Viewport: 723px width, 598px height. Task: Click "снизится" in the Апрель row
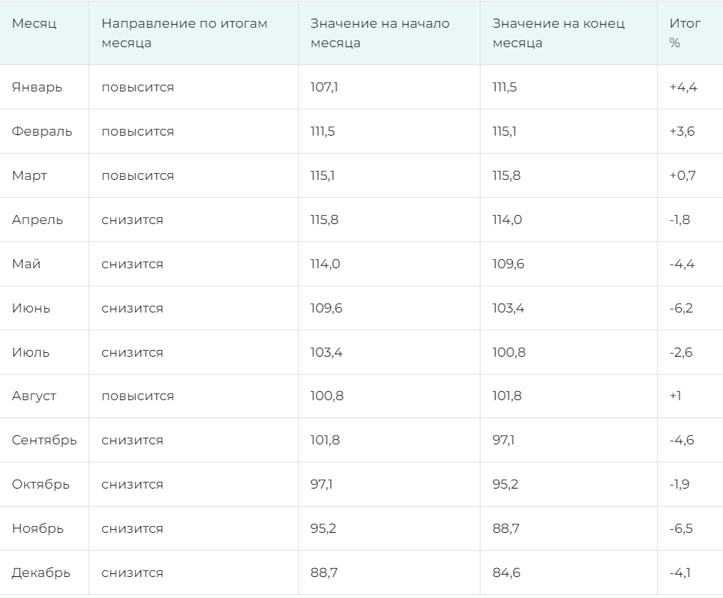click(132, 220)
